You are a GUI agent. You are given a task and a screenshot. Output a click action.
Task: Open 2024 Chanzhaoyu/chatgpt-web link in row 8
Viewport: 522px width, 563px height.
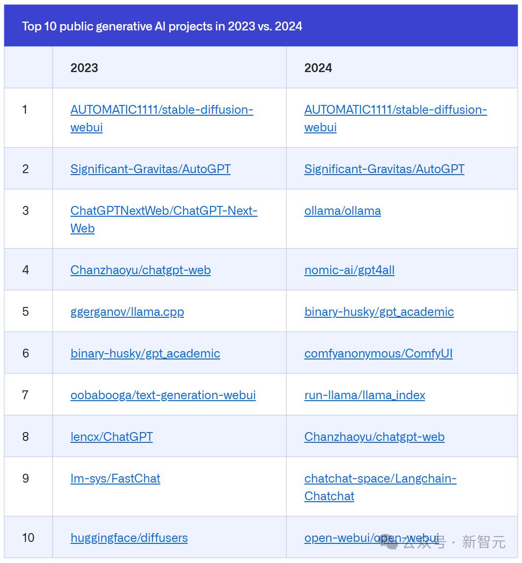click(374, 436)
